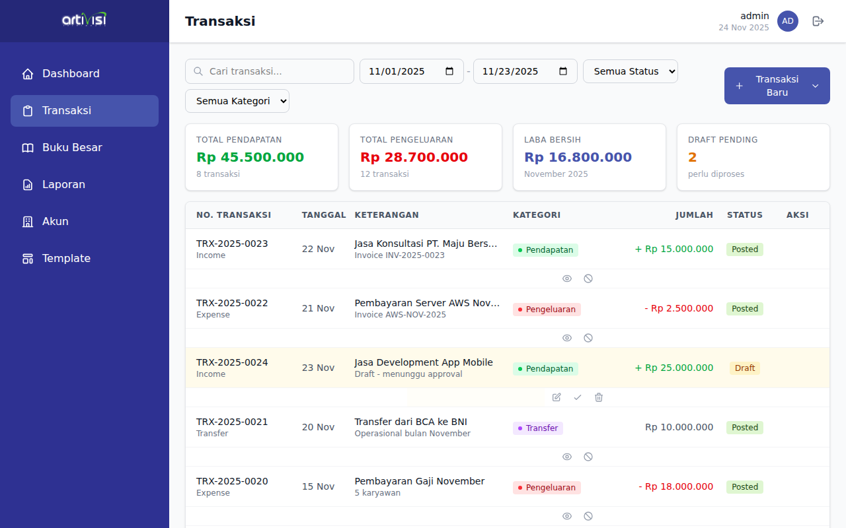
Task: Show details of TRX-2025-0021 via eye icon
Action: click(x=566, y=456)
